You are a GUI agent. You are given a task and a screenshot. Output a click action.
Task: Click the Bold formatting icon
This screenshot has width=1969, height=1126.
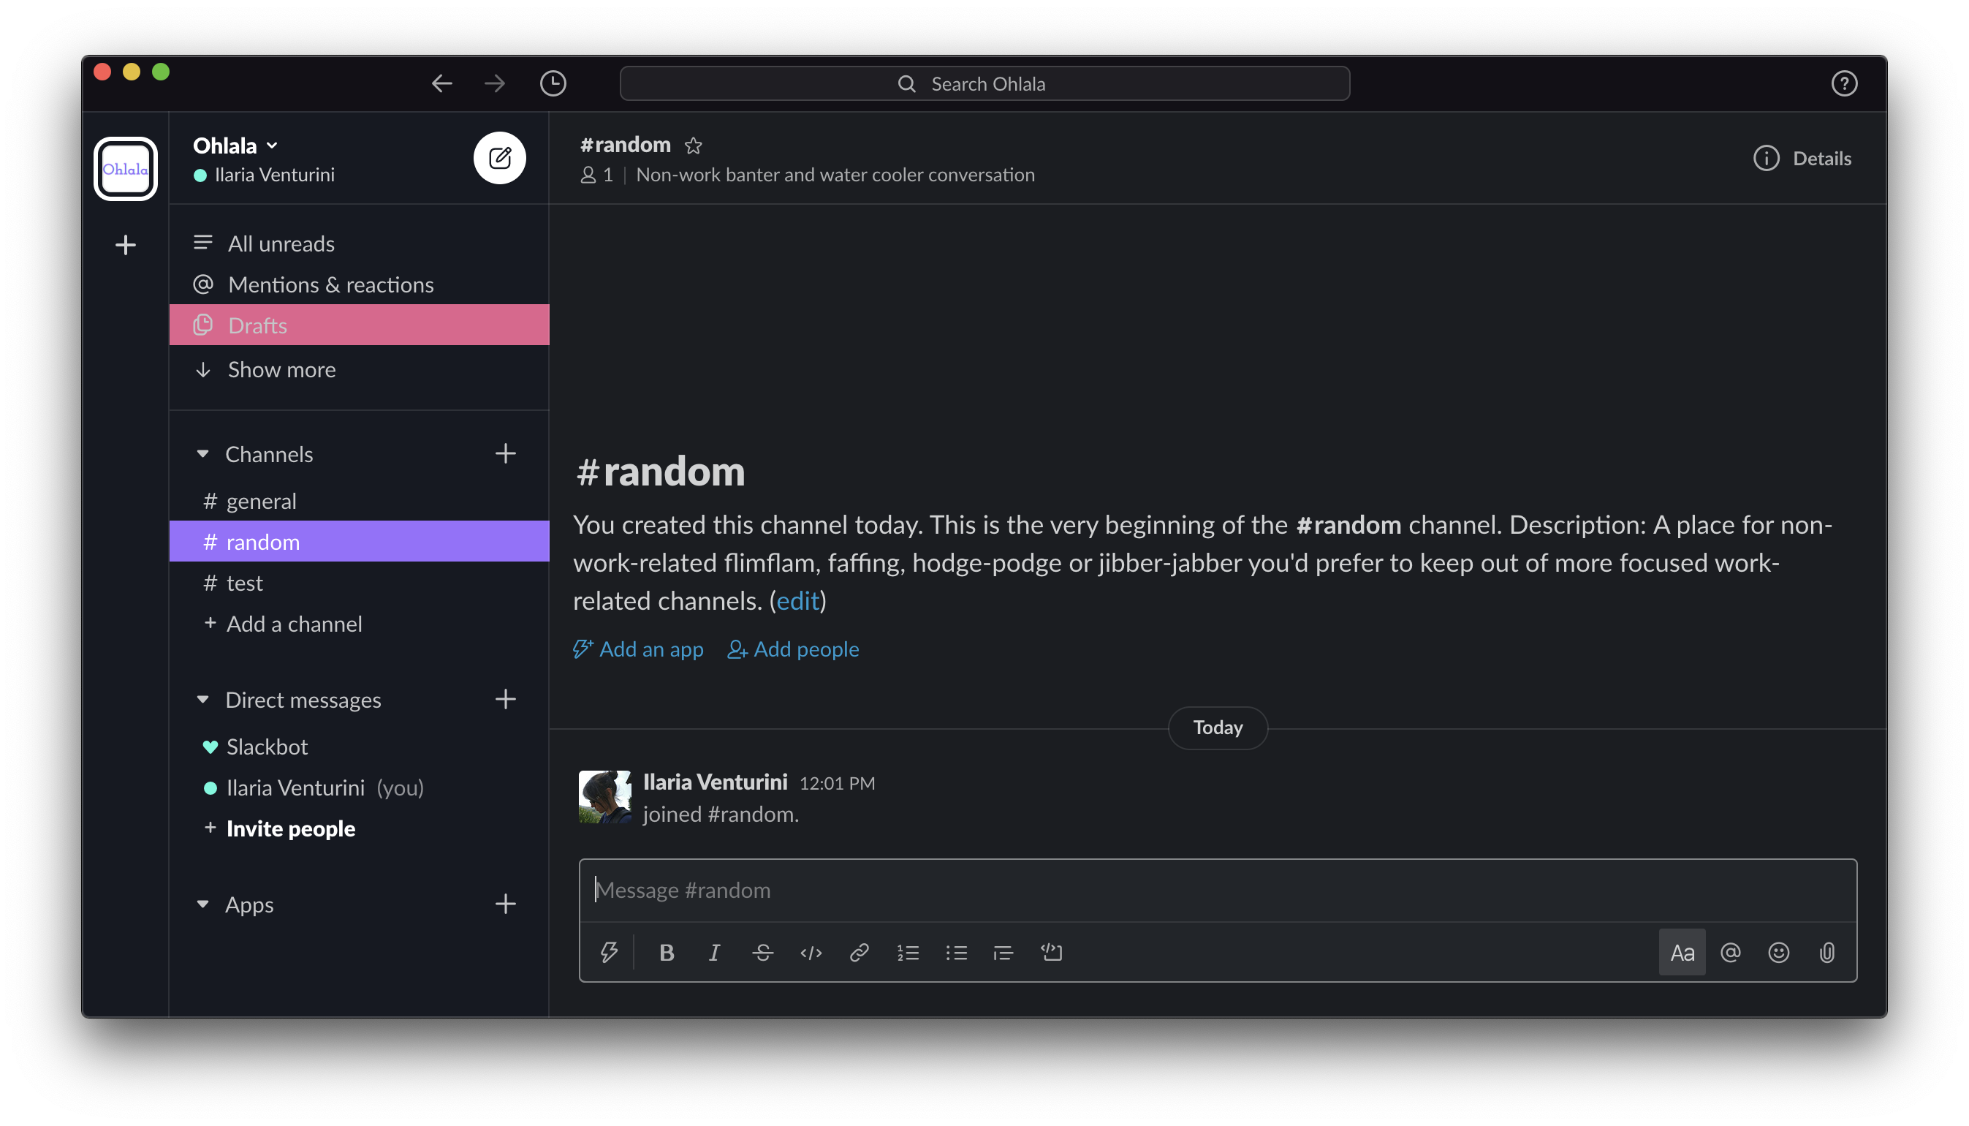pyautogui.click(x=667, y=951)
